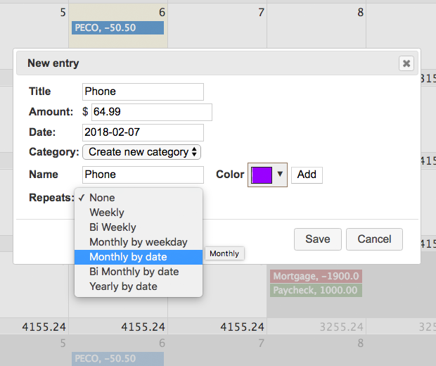Pick Bi Monthly by date option
Screen dimensions: 436x366
(x=134, y=272)
